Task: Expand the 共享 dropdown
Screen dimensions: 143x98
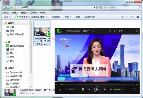Action: point(68,17)
